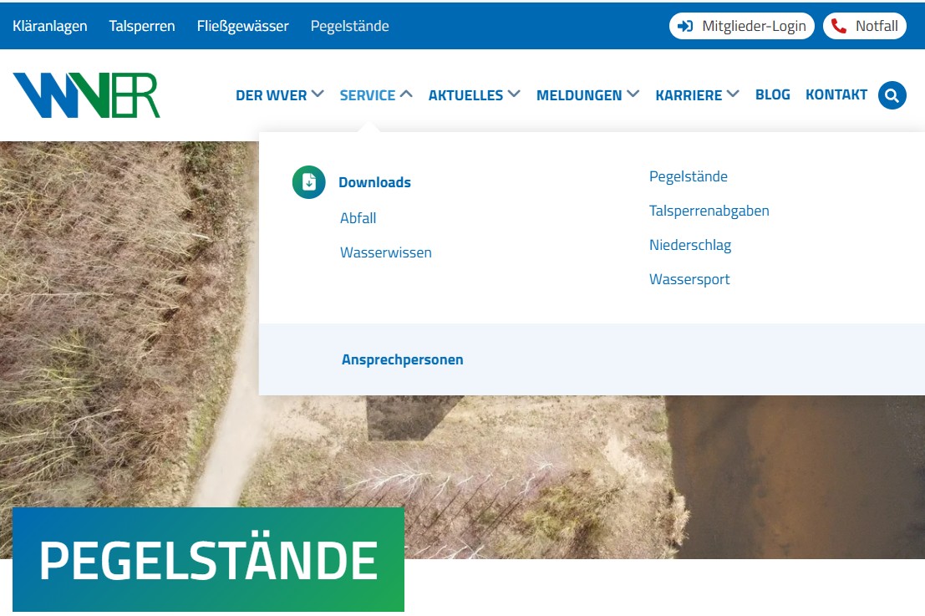Open the KONTAKT page

coord(836,94)
